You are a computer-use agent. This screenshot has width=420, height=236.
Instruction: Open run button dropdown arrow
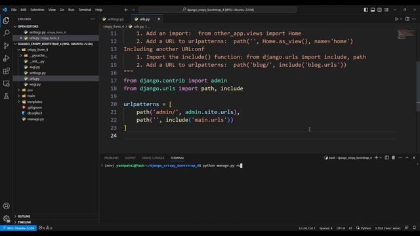pyautogui.click(x=401, y=19)
